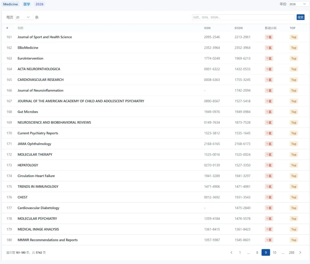This screenshot has height=264, width=310.
Task: Click the 1区 badge for Gut Microbes
Action: [x=269, y=112]
